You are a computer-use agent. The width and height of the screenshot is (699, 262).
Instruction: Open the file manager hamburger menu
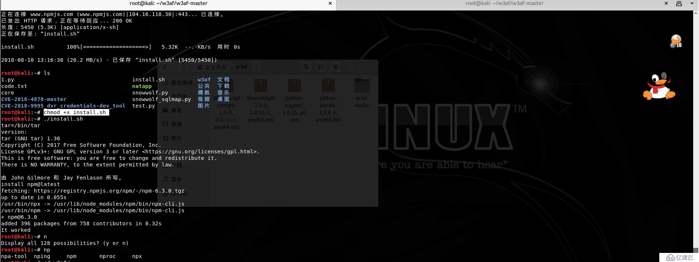335,67
